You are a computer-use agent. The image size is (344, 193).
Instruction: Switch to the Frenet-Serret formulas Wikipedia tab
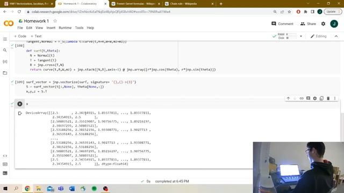tap(136, 4)
